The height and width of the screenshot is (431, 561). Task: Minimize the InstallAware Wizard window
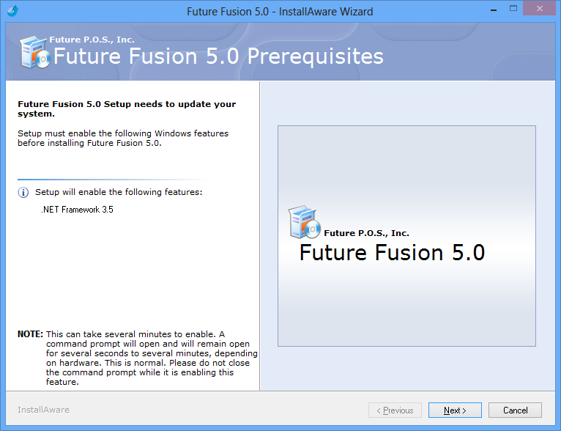click(x=494, y=10)
